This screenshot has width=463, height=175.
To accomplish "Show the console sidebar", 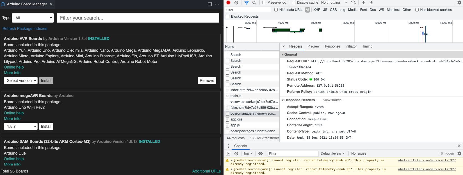I will pos(228,153).
